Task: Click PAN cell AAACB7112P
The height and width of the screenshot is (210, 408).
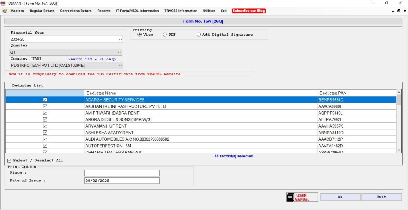Action: pyautogui.click(x=357, y=139)
